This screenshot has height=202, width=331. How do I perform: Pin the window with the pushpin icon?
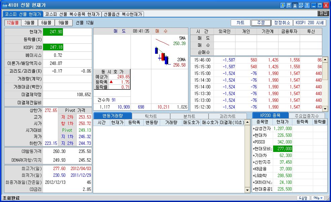coord(295,5)
